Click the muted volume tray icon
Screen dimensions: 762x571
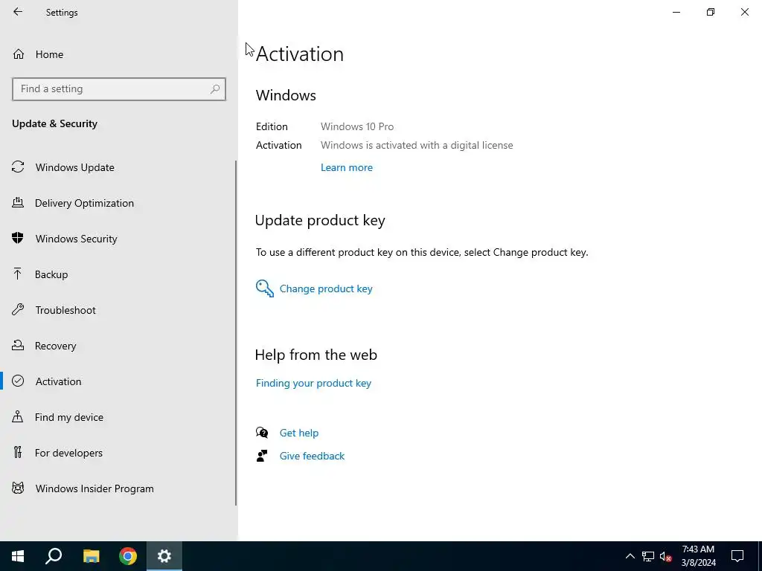point(666,556)
